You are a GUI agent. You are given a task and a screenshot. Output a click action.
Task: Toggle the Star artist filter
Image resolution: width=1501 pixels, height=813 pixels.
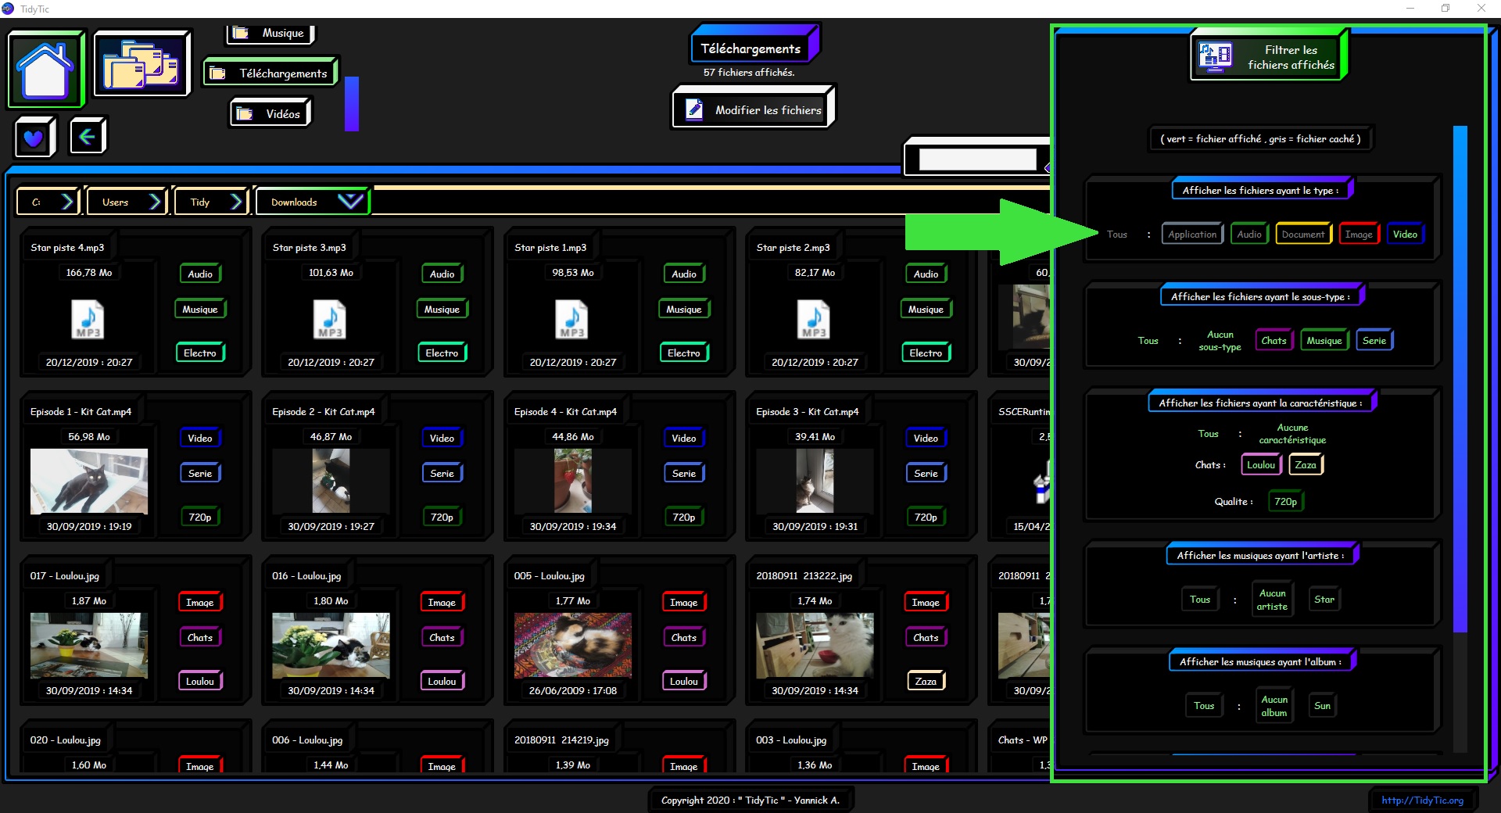1324,600
